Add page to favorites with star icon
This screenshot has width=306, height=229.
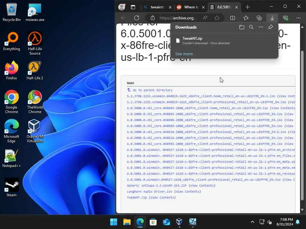click(217, 18)
